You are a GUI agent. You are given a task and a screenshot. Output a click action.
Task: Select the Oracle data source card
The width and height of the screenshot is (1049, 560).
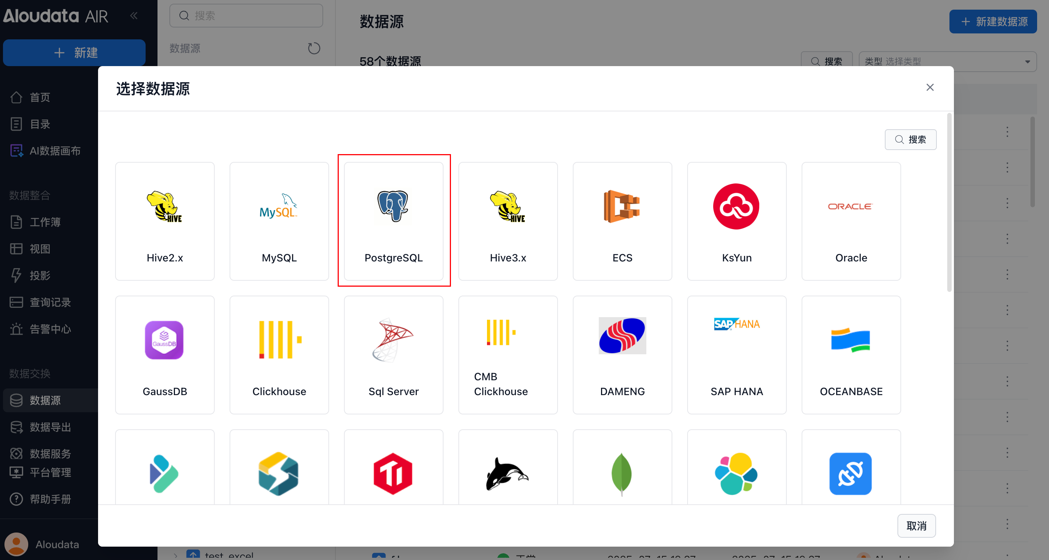pyautogui.click(x=851, y=221)
